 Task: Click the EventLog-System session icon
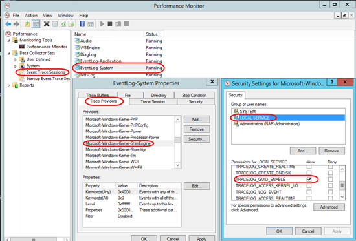(x=77, y=68)
